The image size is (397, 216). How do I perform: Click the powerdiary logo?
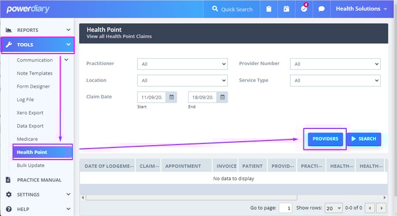28,9
